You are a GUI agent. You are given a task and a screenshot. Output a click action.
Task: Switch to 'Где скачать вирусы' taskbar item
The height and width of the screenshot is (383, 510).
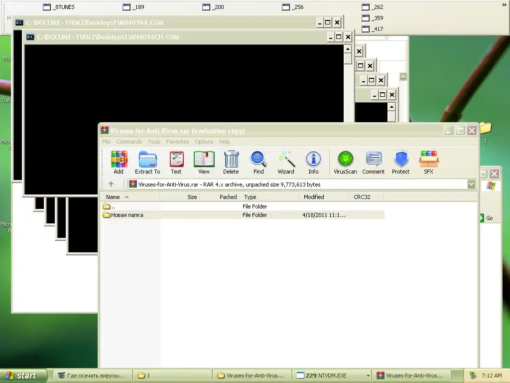[92, 376]
